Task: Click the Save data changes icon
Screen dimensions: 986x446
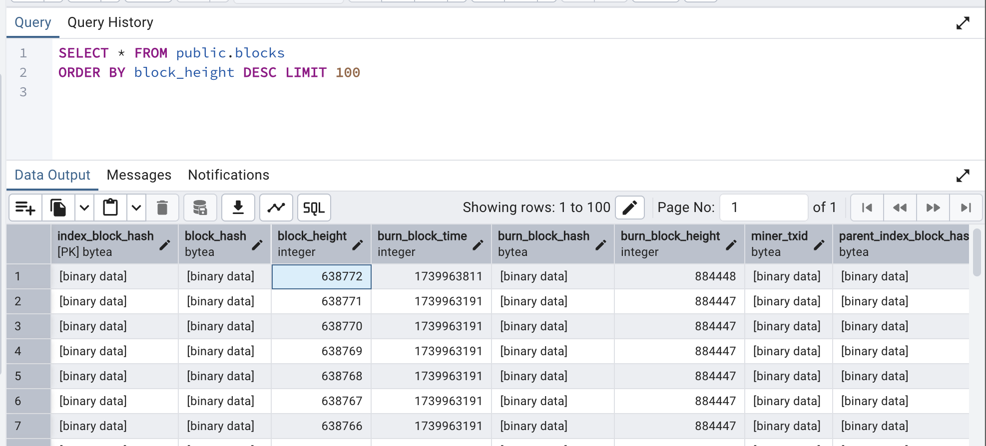Action: pos(200,208)
